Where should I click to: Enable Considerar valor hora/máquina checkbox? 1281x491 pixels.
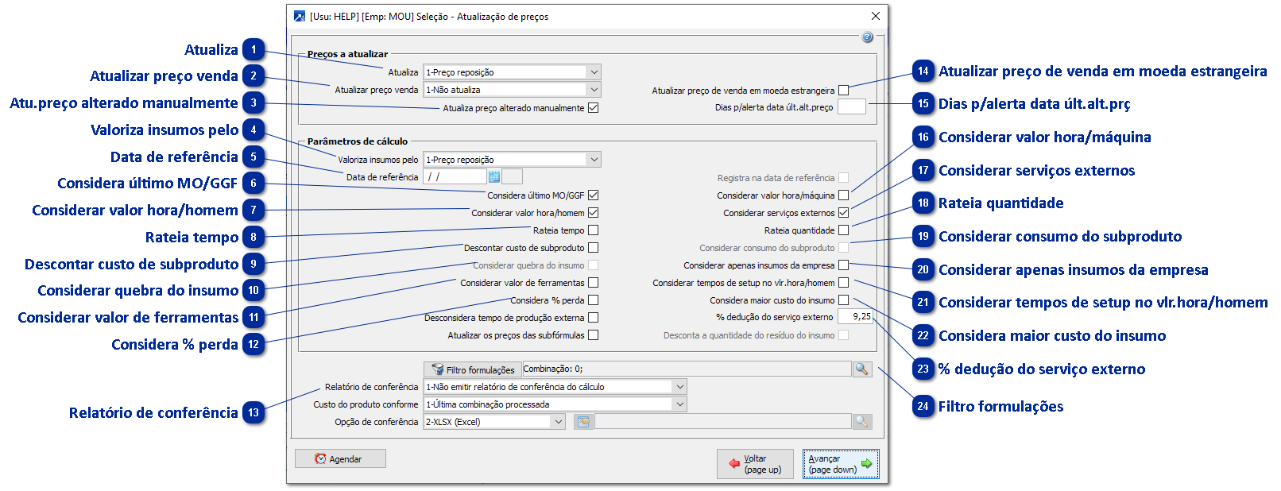[843, 195]
